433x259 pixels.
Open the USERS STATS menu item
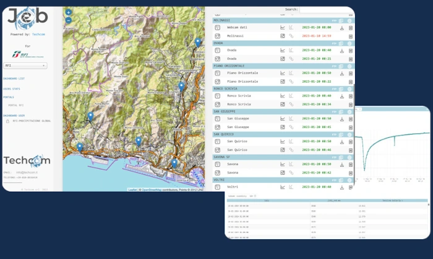pos(12,89)
